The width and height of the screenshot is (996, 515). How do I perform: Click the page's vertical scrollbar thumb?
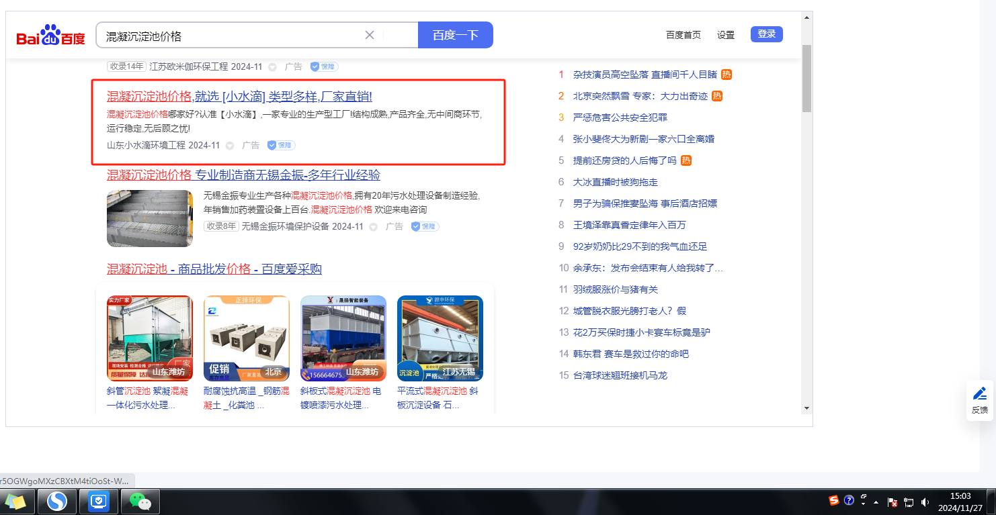pyautogui.click(x=806, y=79)
